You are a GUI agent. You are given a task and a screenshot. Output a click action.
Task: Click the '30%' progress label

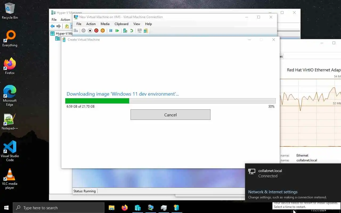(271, 106)
